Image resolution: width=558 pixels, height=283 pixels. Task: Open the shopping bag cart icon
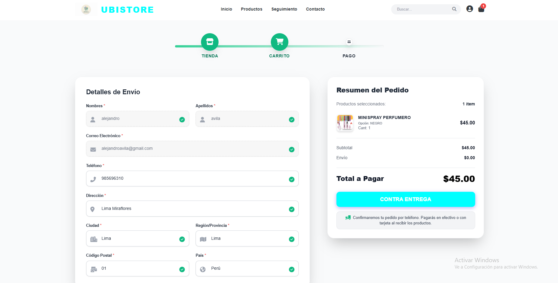[481, 9]
